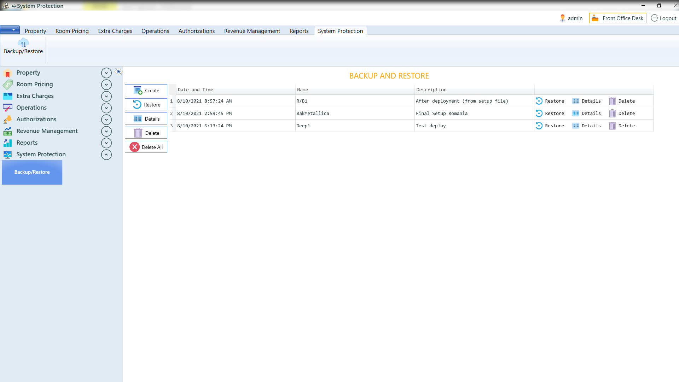
Task: Switch to the Room Pricing ribbon tab
Action: [72, 31]
